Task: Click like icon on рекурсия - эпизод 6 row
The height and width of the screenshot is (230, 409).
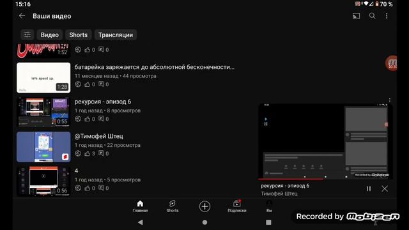Action: (87, 119)
